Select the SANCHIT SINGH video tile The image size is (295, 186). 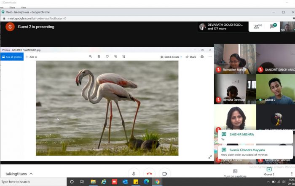click(276, 59)
